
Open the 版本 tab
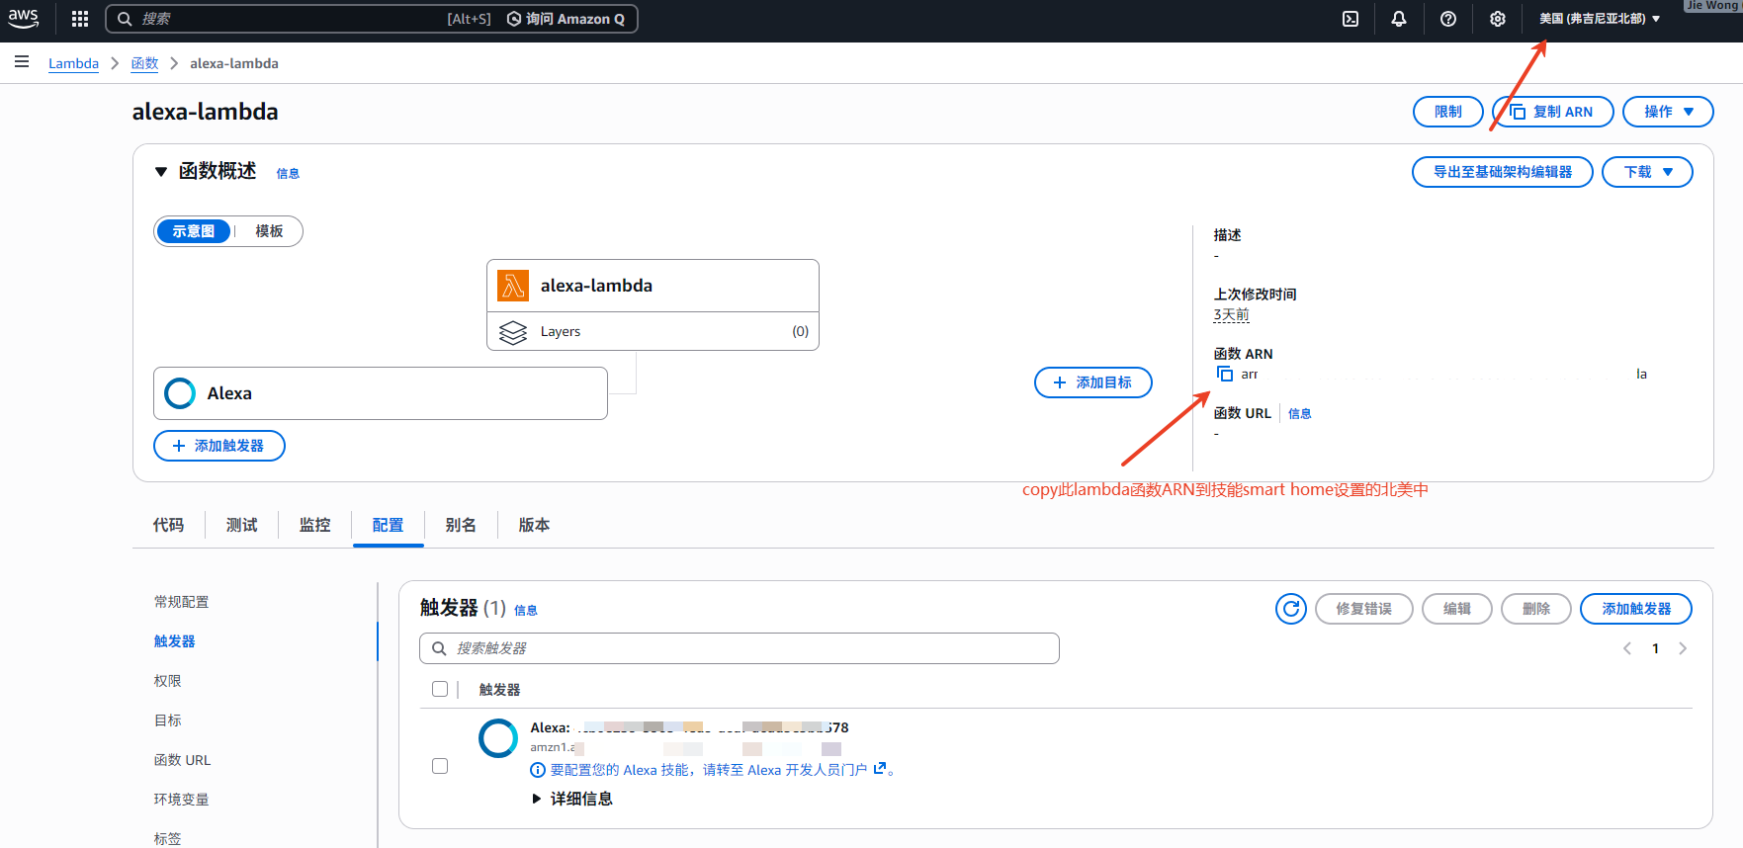(x=534, y=525)
